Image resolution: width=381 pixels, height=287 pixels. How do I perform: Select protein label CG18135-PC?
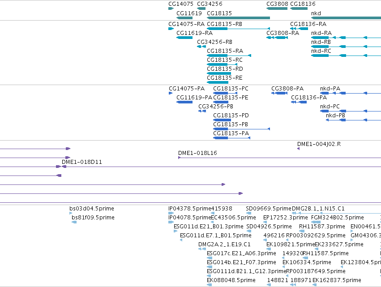[x=231, y=89]
